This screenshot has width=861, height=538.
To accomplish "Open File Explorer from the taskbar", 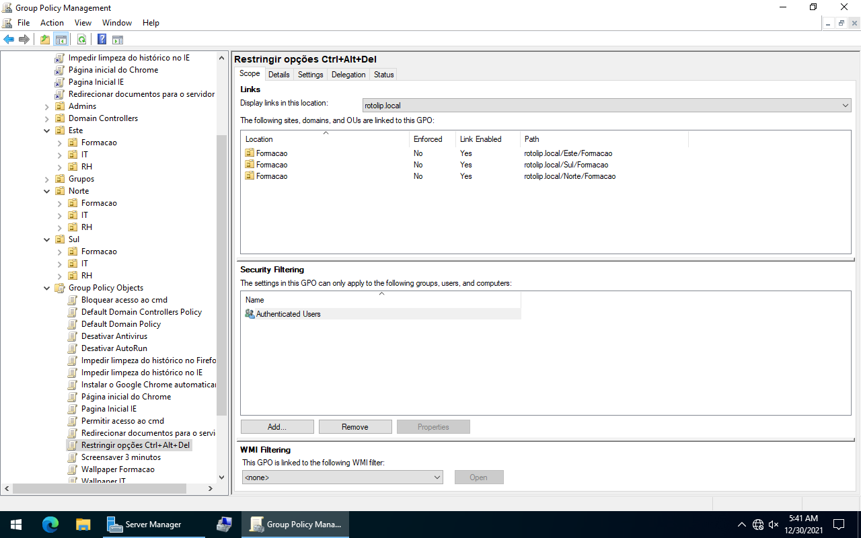I will [x=83, y=525].
